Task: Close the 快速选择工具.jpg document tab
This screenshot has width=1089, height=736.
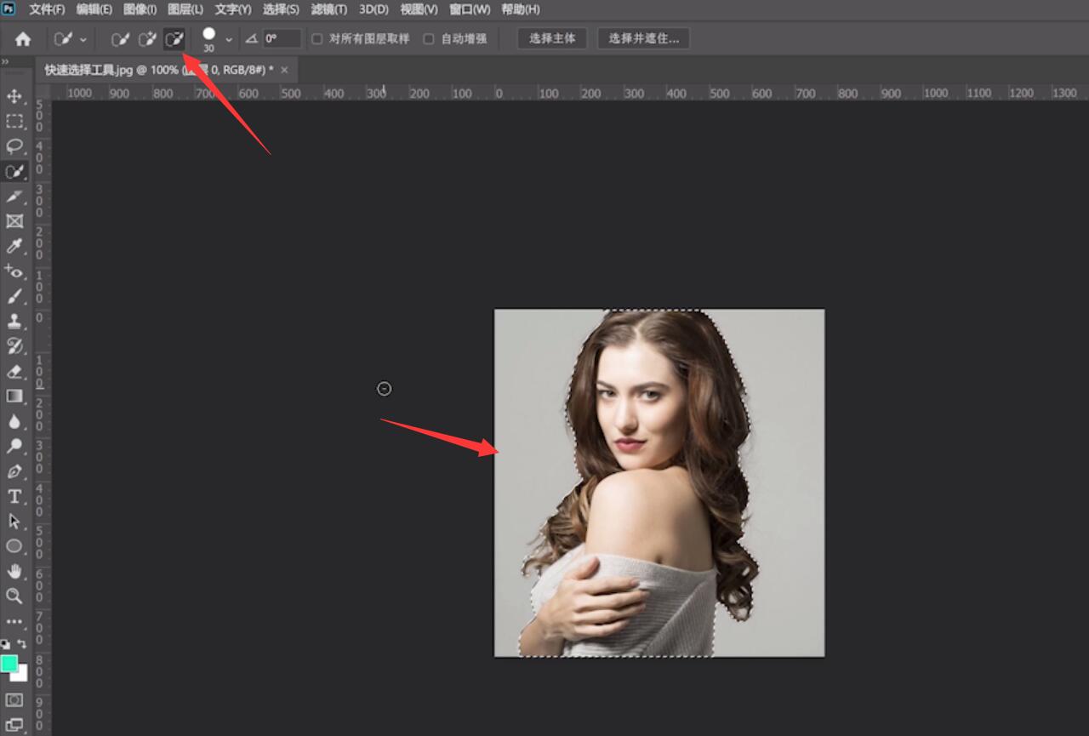Action: coord(284,70)
